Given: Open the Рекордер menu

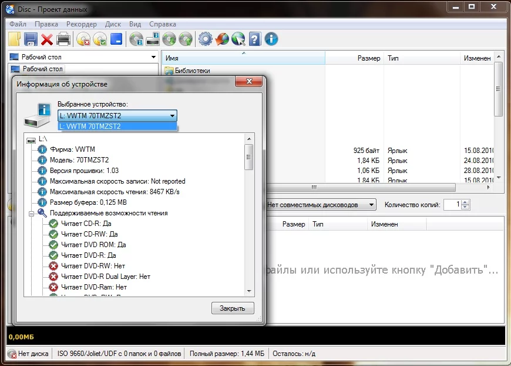Looking at the screenshot, I should [82, 24].
